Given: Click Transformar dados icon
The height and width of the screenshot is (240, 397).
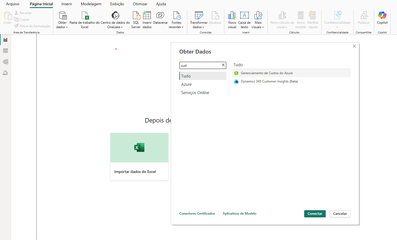Looking at the screenshot, I should tap(199, 15).
